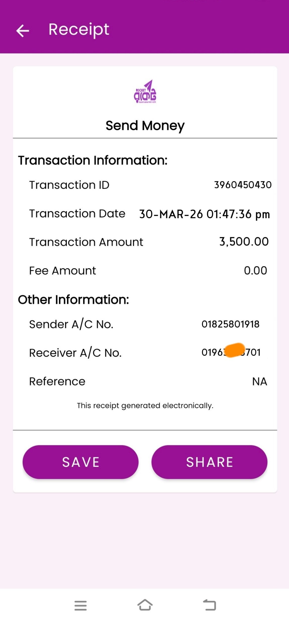
Task: Open the Android recent apps menu
Action: point(81,605)
